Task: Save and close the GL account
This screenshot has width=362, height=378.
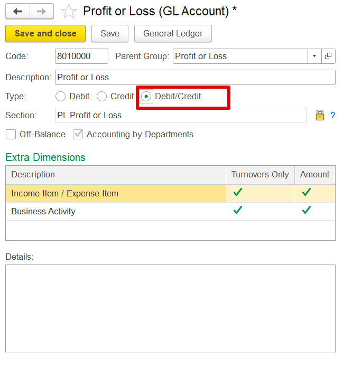Action: click(x=45, y=33)
